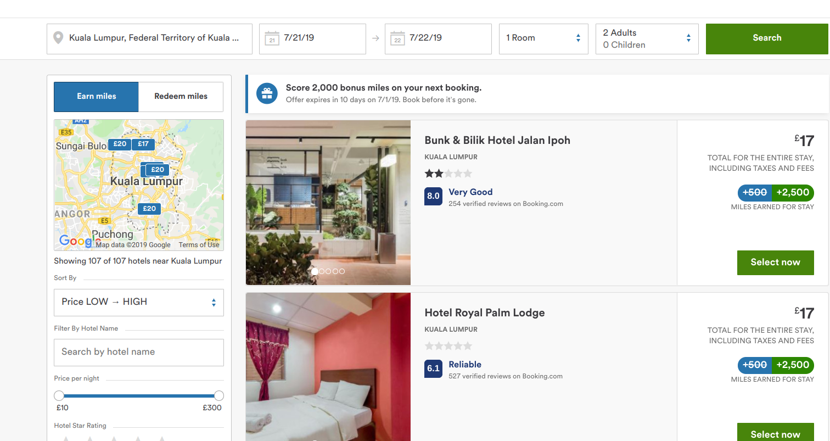Click the £17 price marker on map
The width and height of the screenshot is (830, 441).
pos(143,144)
